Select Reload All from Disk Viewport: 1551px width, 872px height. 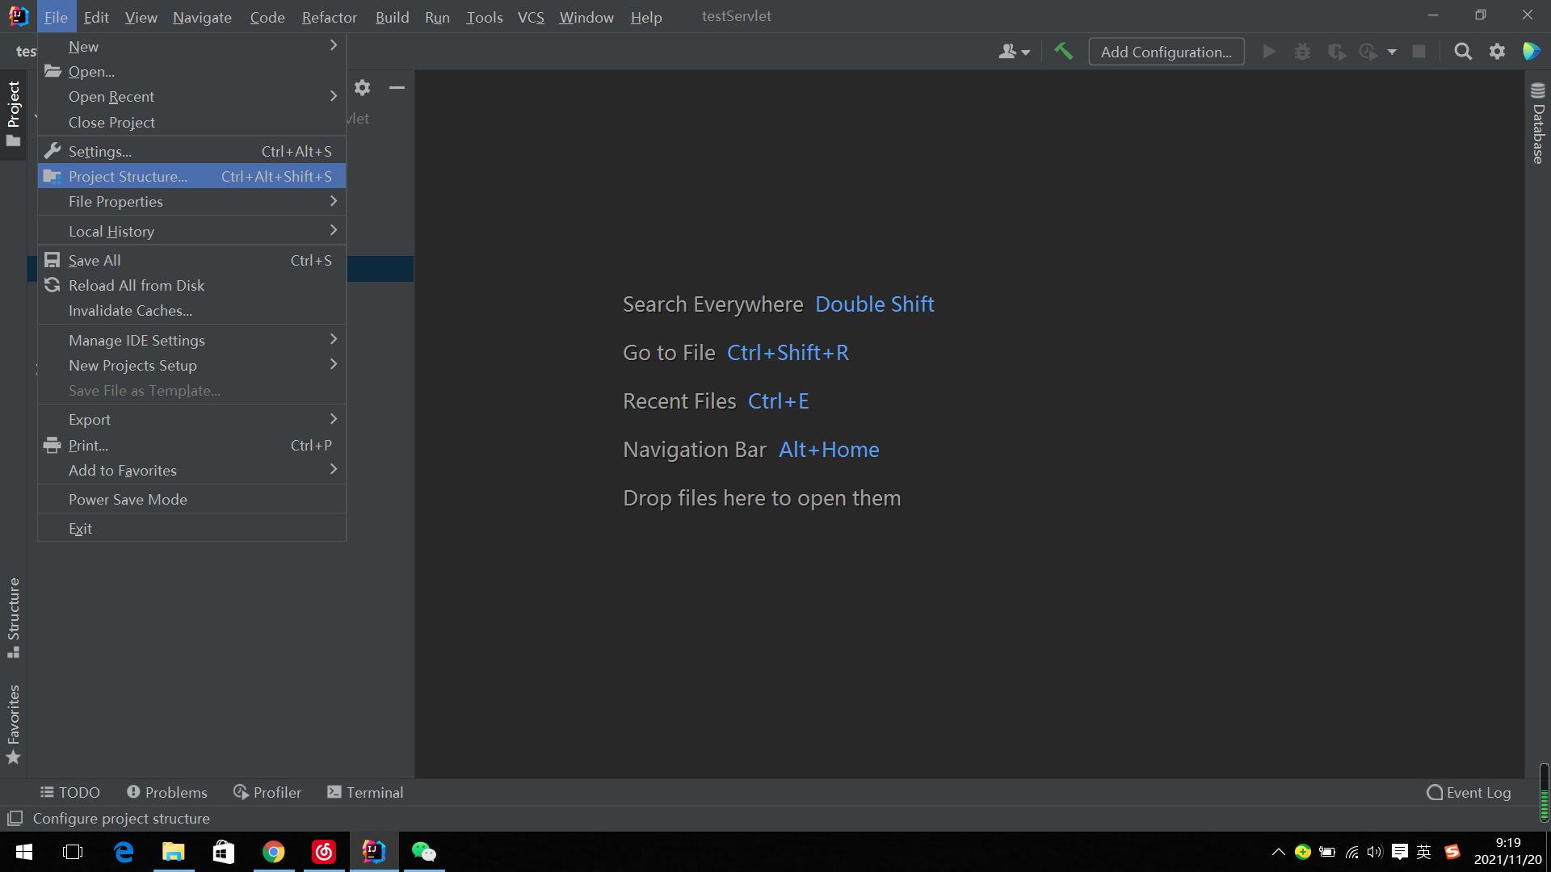point(192,285)
